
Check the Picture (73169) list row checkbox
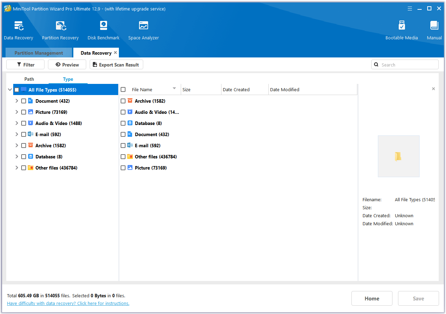point(123,168)
